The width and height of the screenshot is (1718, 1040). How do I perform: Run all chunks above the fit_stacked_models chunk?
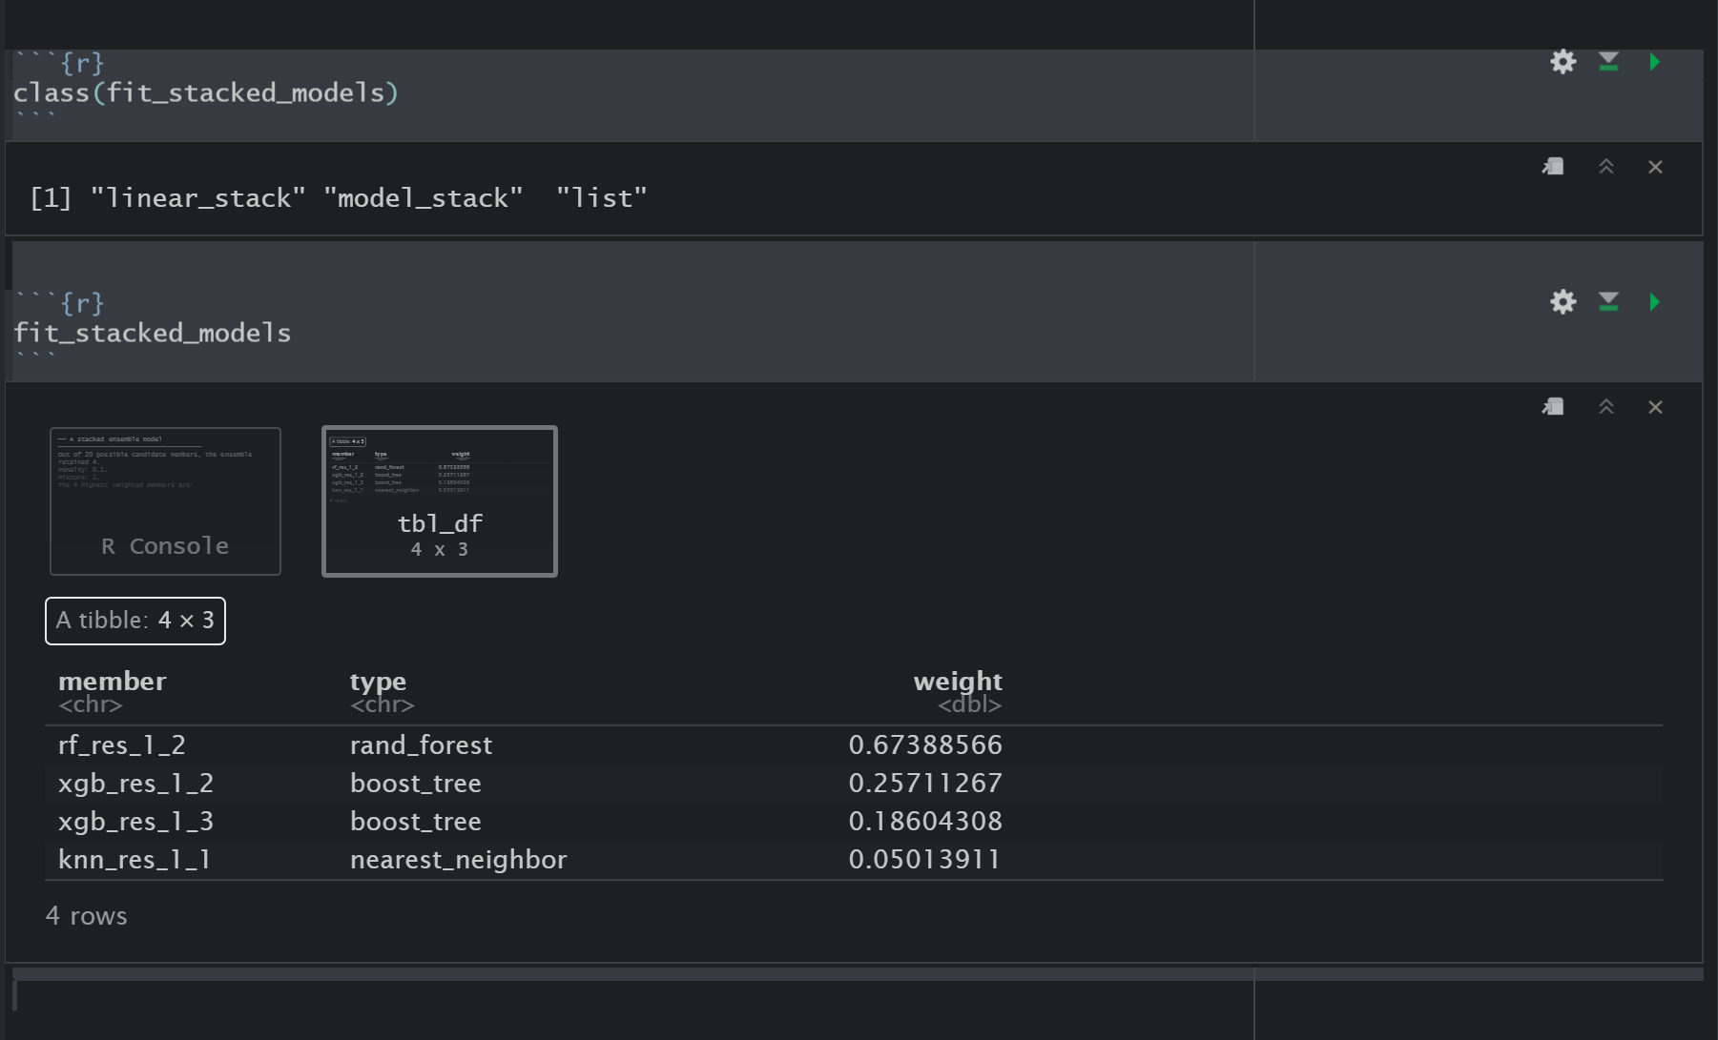1608,302
